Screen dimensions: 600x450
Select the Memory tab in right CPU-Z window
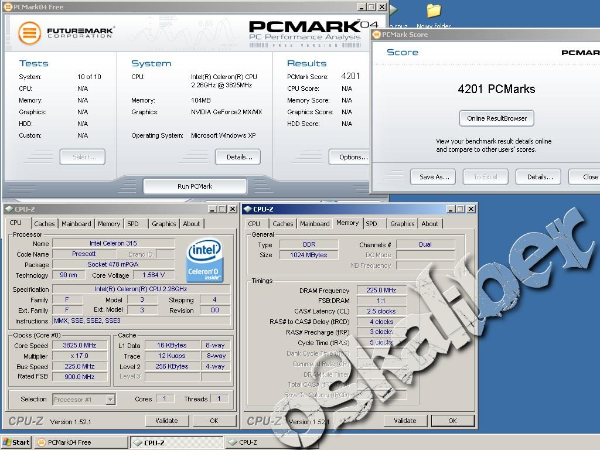[347, 223]
